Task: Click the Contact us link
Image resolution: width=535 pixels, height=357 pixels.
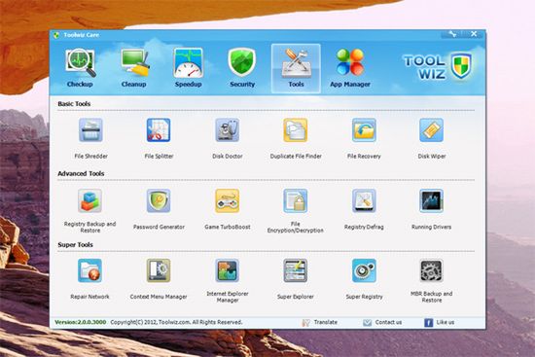Action: [382, 322]
